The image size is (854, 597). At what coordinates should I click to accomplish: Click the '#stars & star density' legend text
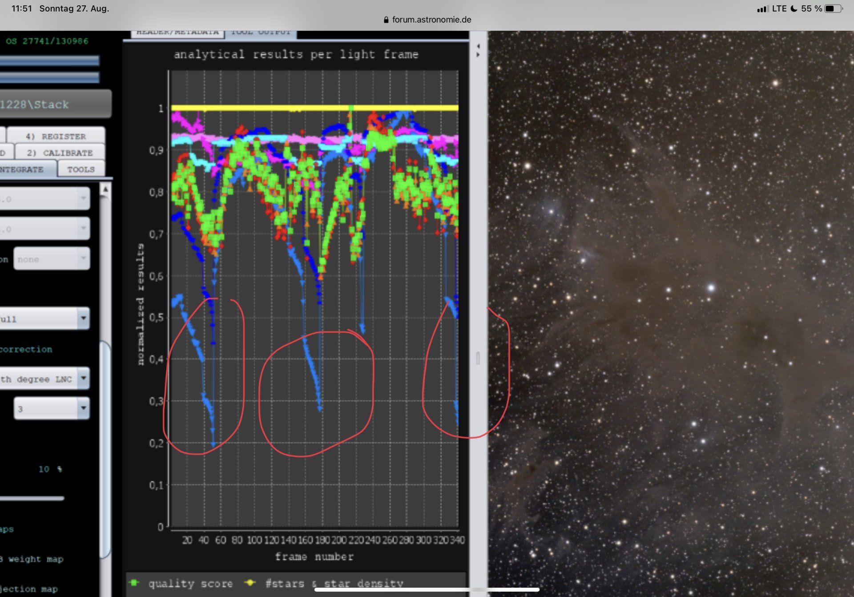click(334, 583)
